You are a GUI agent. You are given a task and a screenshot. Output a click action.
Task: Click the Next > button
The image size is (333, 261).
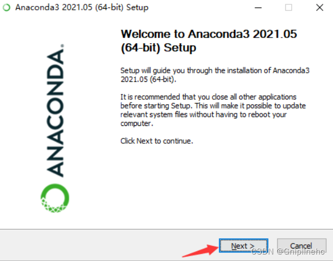pyautogui.click(x=243, y=246)
